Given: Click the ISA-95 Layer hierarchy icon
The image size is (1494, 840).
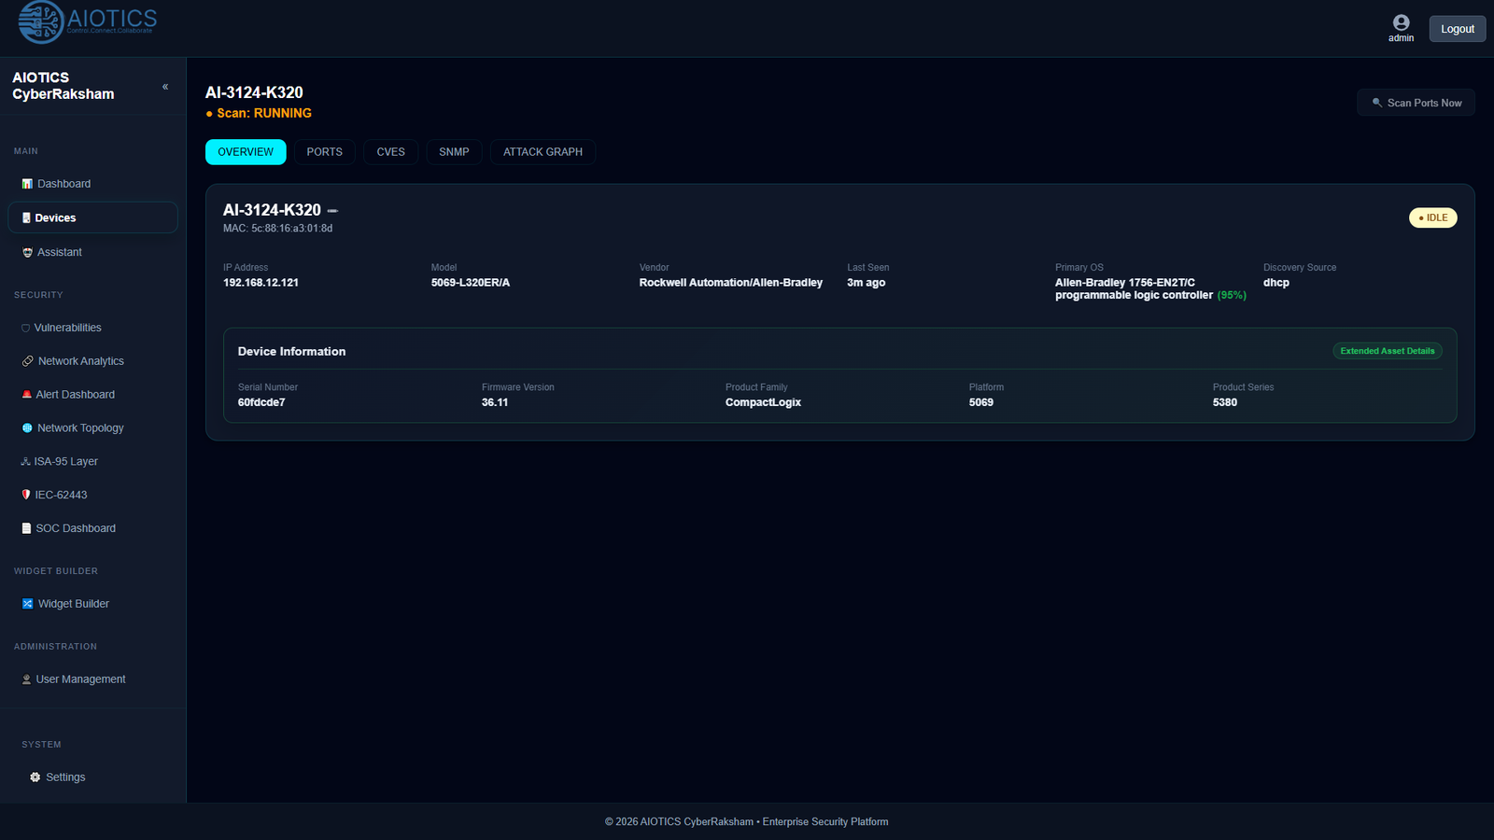Looking at the screenshot, I should coord(25,461).
